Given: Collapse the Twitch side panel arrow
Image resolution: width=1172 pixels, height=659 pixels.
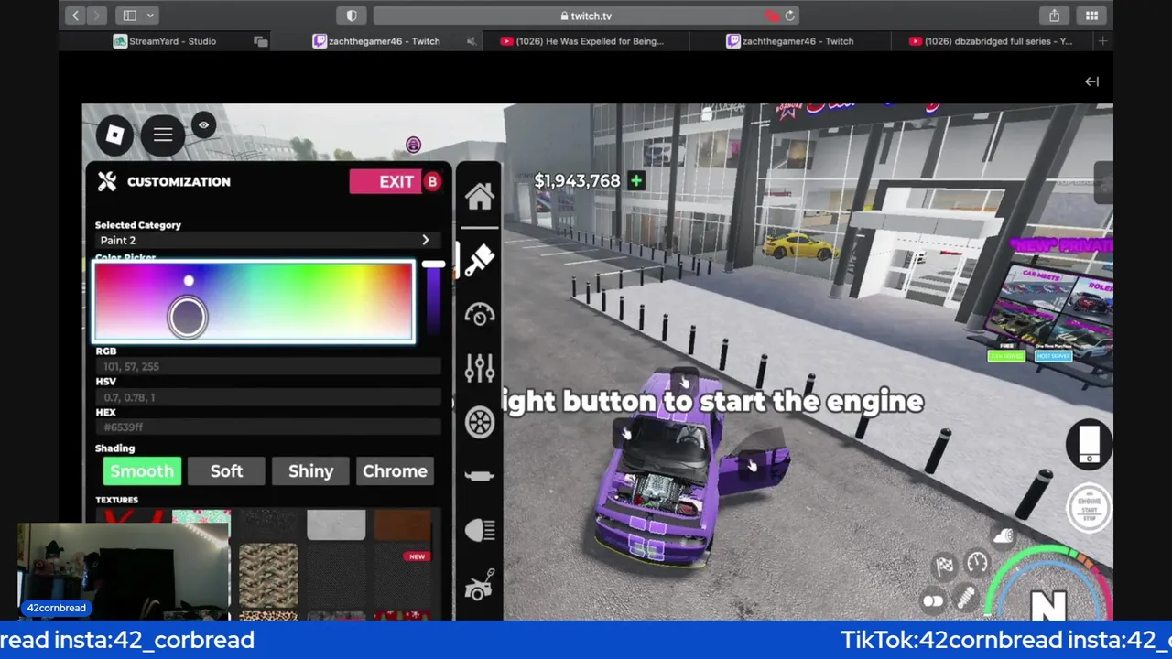Looking at the screenshot, I should coord(1091,81).
